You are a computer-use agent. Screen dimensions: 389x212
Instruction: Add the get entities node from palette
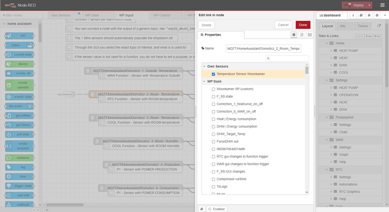(19, 116)
